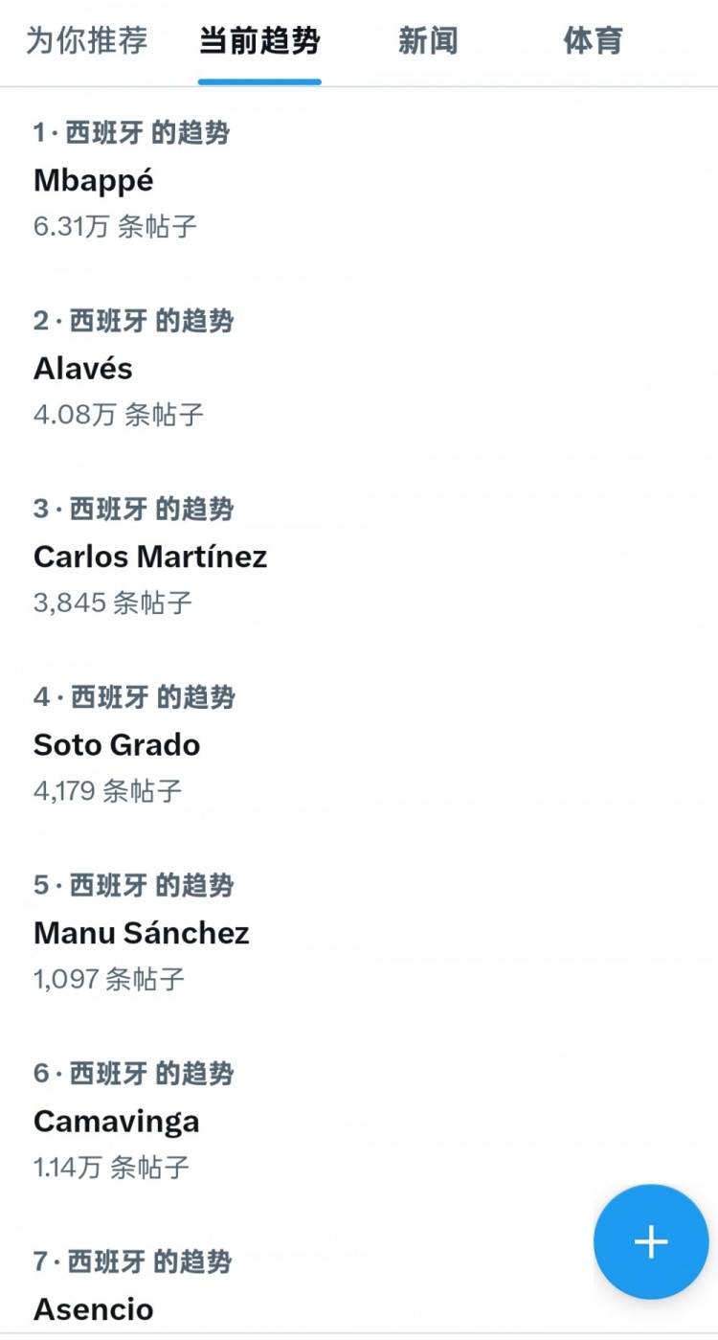
Task: Select the Manu Sánchez trending topic
Action: point(142,933)
